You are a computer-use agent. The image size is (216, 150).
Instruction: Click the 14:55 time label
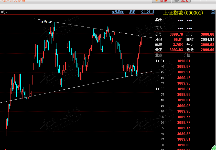[160, 89]
